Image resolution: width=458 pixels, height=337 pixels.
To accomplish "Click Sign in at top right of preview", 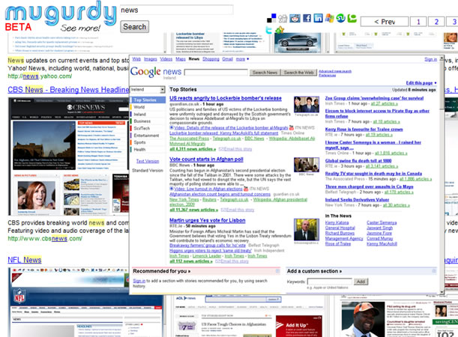I will (x=430, y=59).
